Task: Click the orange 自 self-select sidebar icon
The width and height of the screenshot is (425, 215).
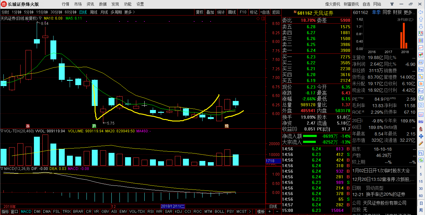Action: pos(421,83)
